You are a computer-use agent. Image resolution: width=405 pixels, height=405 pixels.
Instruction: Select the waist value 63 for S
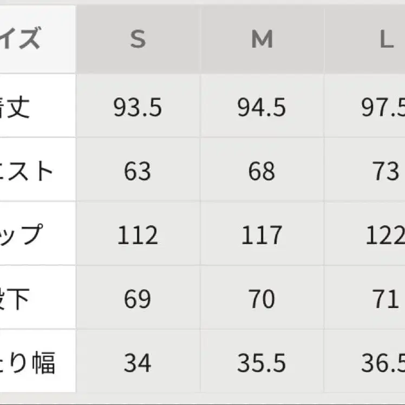(138, 172)
